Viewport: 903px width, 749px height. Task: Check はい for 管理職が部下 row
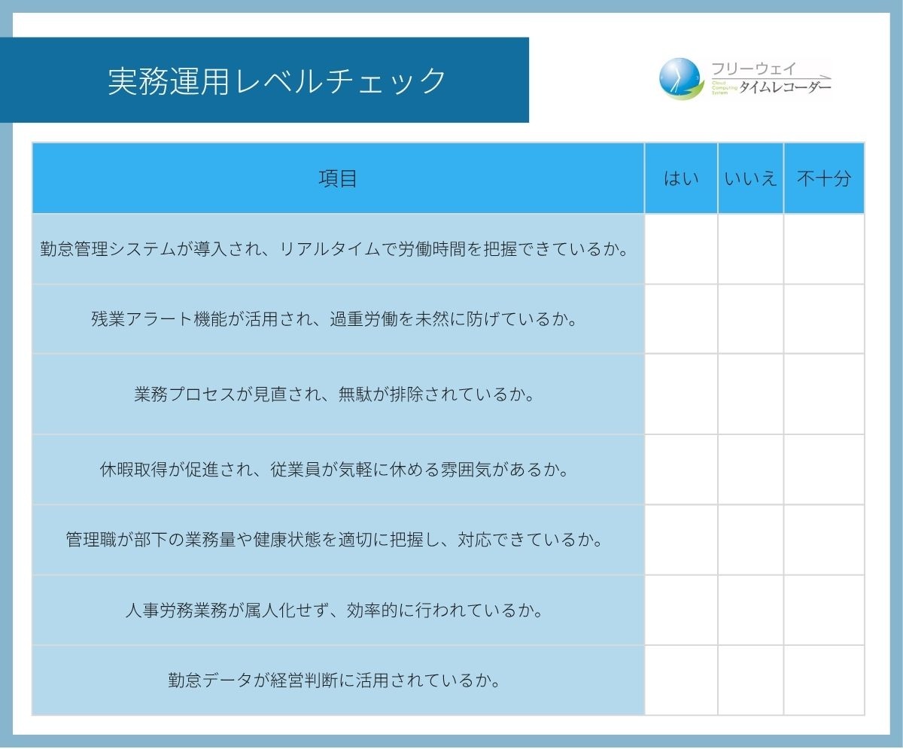point(681,540)
